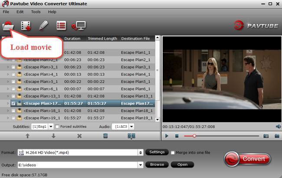Click the Destination File column header
Viewport: 282px width, 178px height.
coord(138,39)
